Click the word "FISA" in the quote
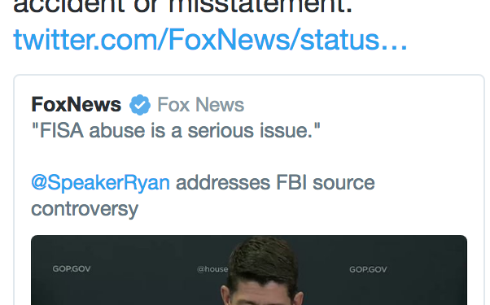 click(x=61, y=130)
